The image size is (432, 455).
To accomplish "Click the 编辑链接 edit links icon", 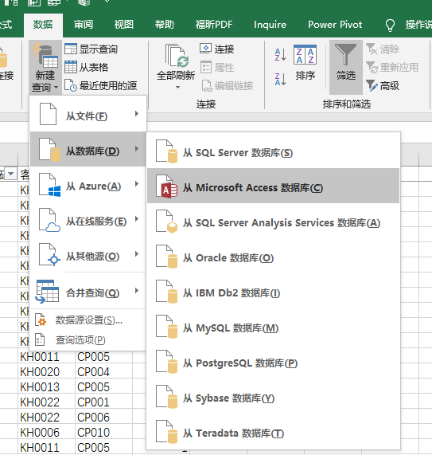I will [207, 85].
